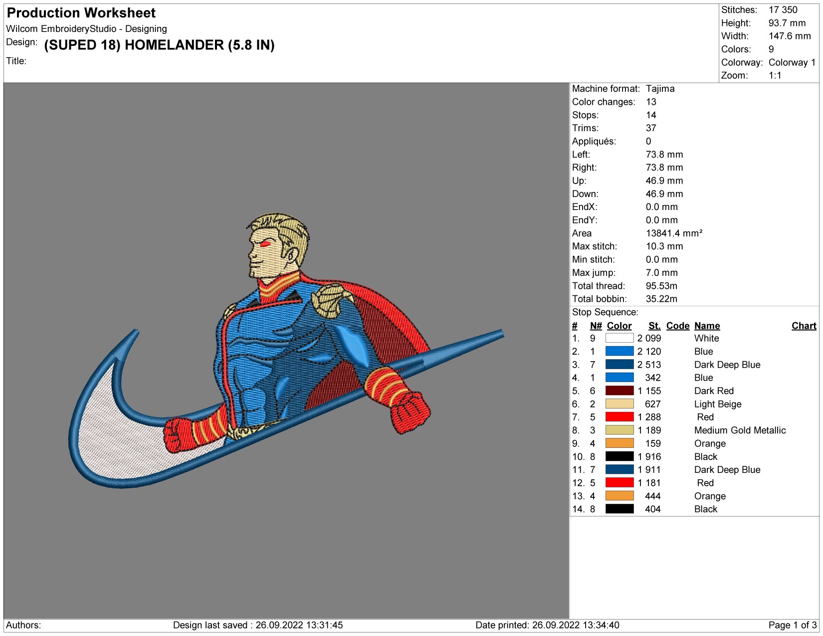Click stitch count '2 513' in row 3
The image size is (823, 636).
pyautogui.click(x=649, y=365)
